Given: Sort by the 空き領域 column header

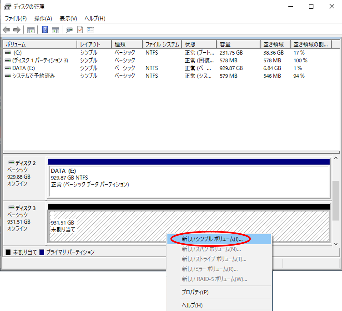Looking at the screenshot, I should 276,44.
